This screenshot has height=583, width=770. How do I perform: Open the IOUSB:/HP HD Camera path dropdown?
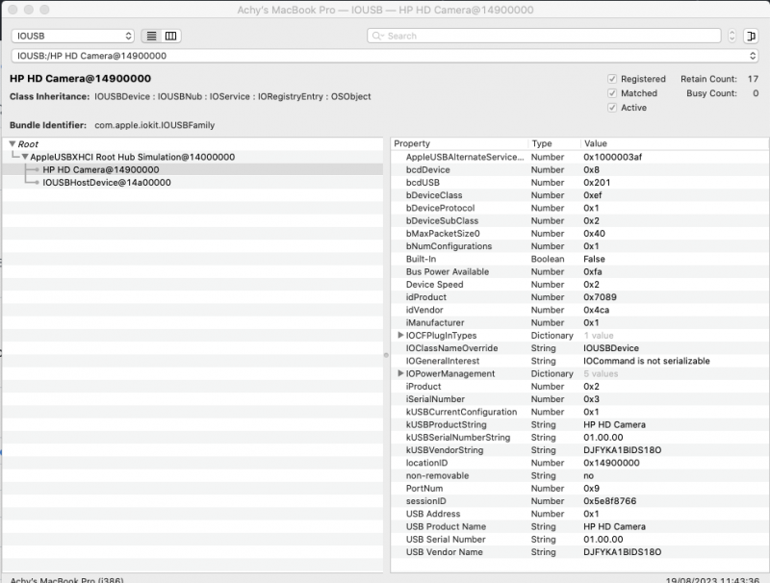tap(385, 56)
